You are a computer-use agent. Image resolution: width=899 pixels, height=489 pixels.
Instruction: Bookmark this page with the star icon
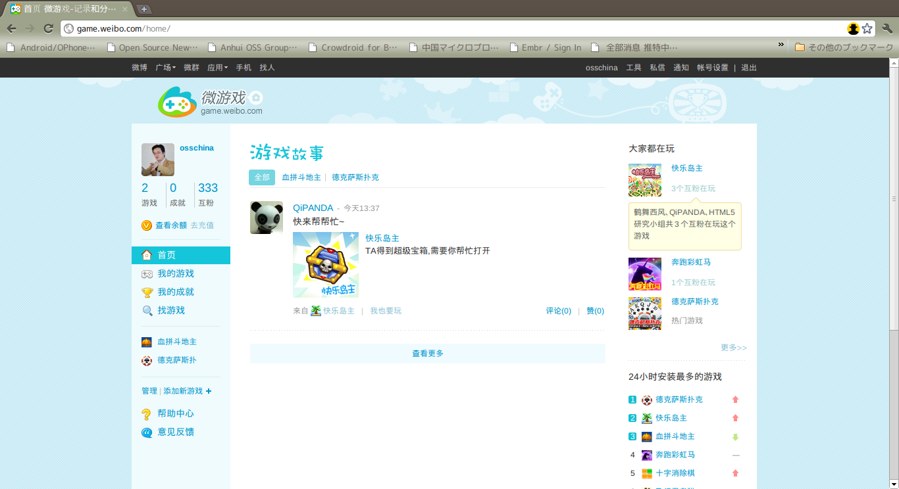pos(867,28)
